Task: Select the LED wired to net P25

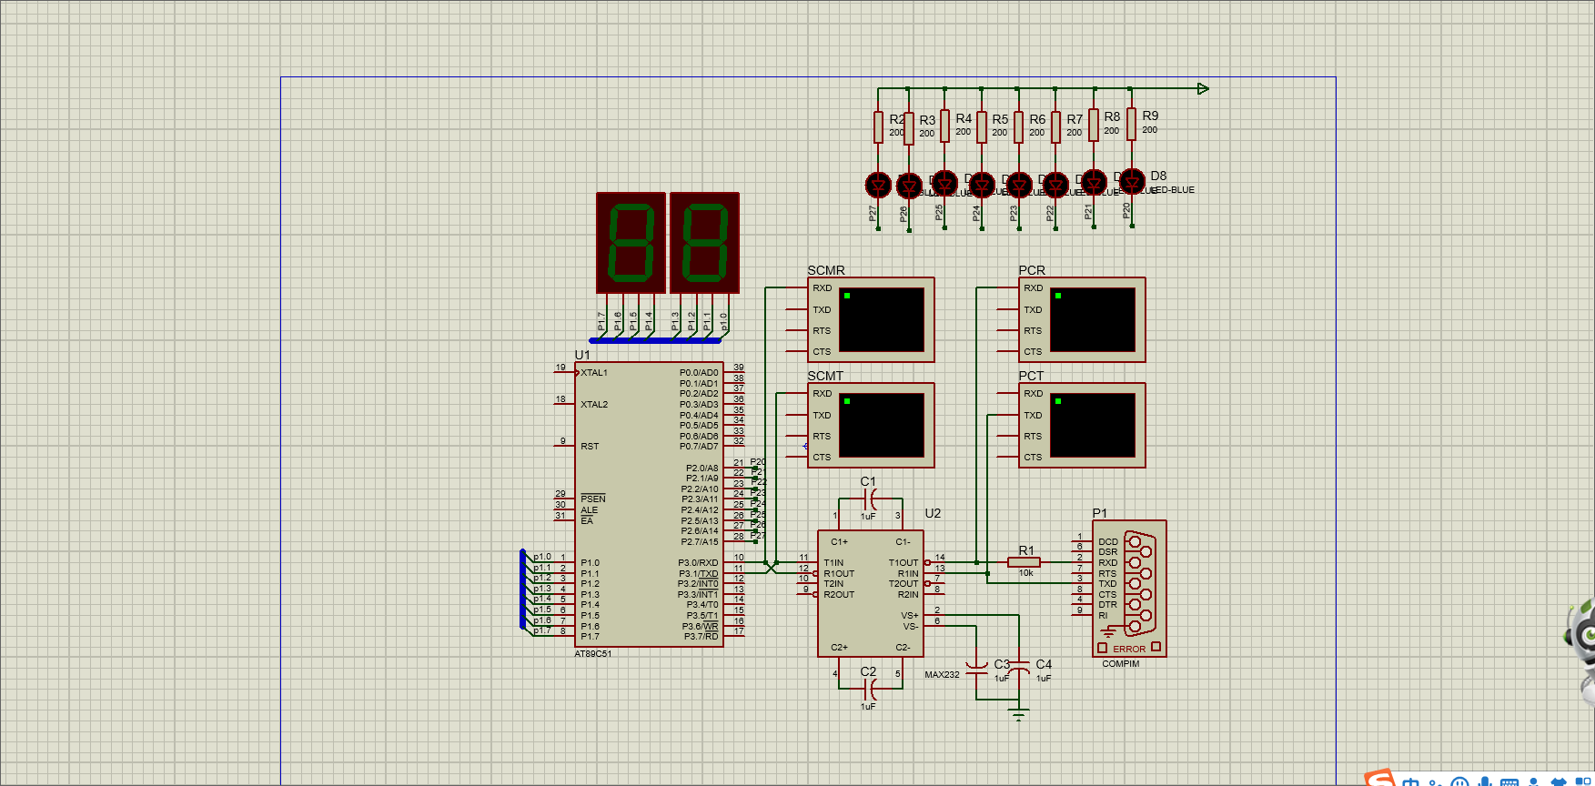Action: [945, 184]
